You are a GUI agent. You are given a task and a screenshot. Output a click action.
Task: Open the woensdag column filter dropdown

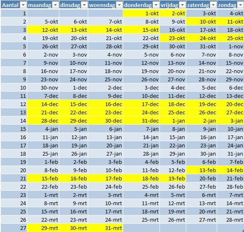(120, 5)
